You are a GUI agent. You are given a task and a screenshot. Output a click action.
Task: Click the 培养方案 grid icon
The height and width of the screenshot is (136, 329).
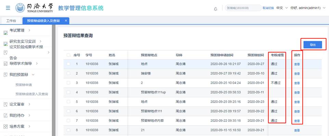pyautogui.click(x=5, y=126)
